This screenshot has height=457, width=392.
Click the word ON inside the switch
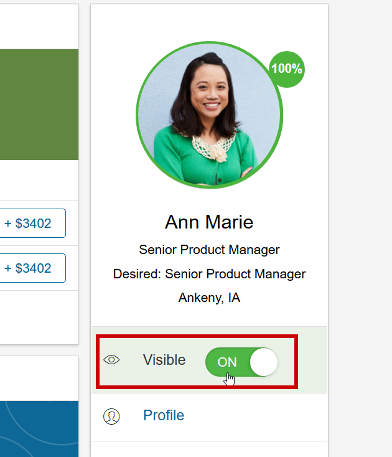point(227,362)
